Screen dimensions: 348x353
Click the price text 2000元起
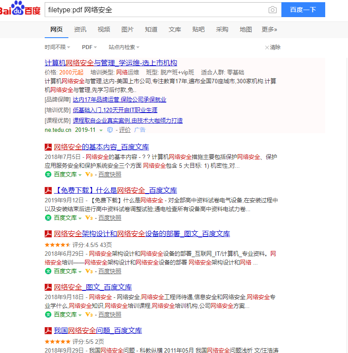coord(71,73)
